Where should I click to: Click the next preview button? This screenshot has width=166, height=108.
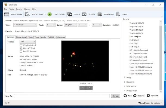click(x=89, y=88)
